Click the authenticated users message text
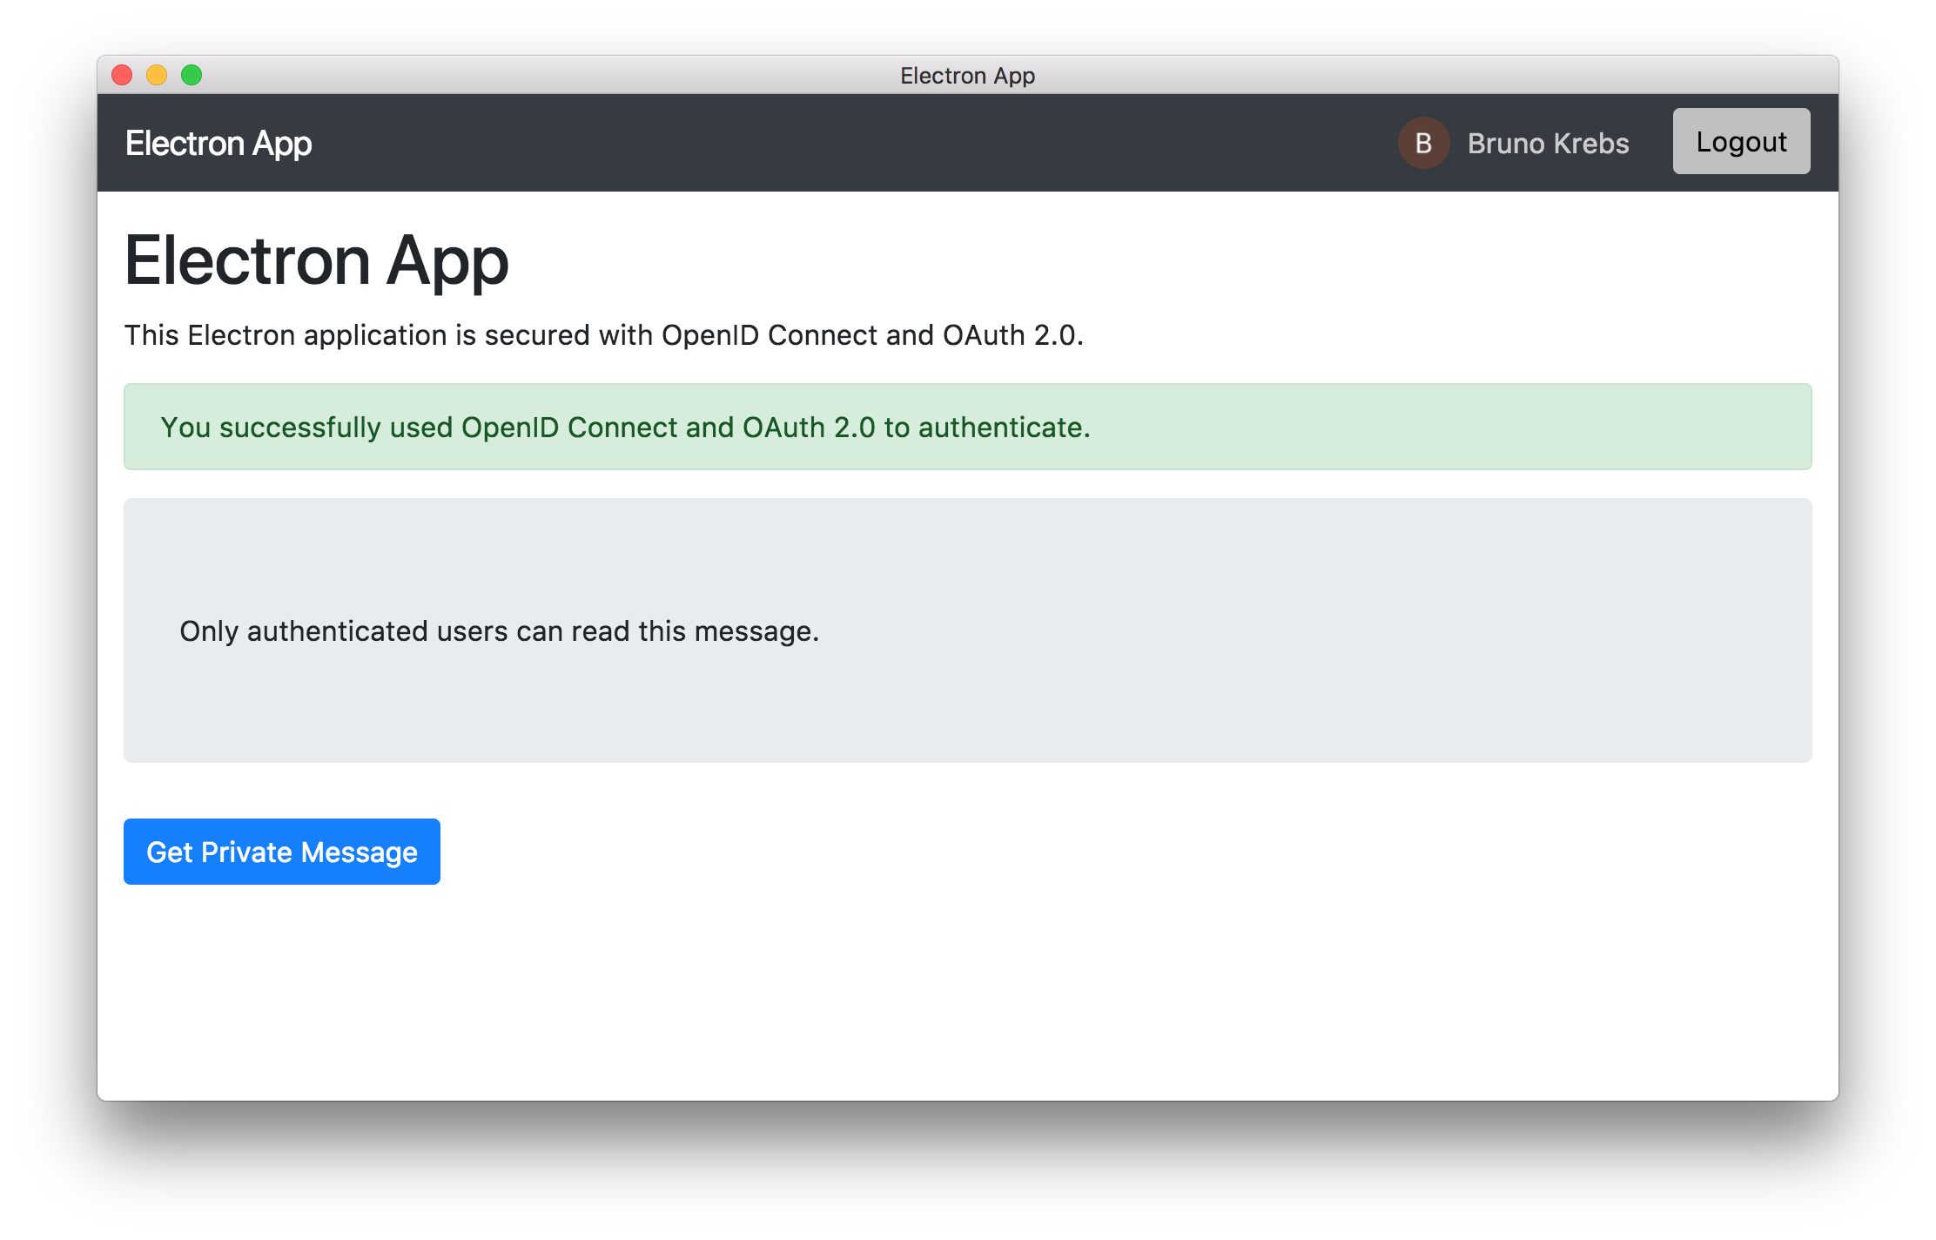Screen dimensions: 1936x1240 pyautogui.click(x=499, y=631)
